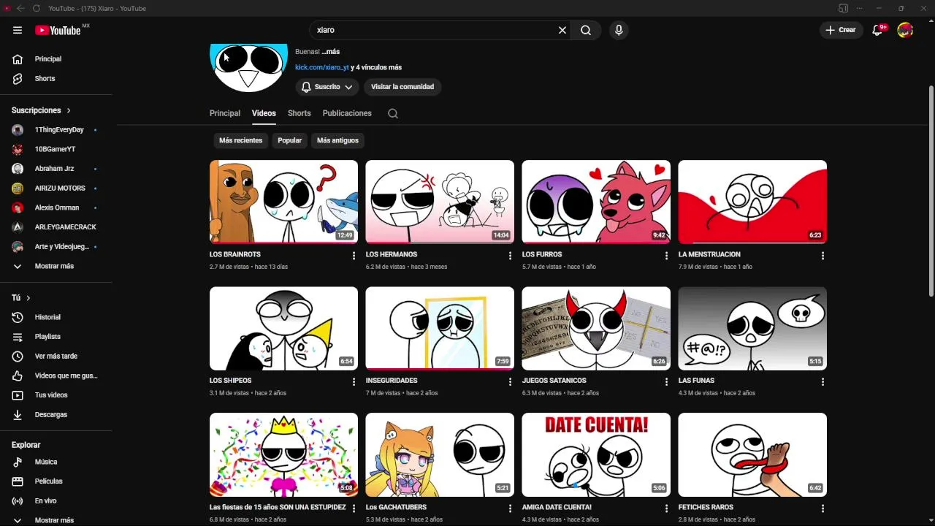The height and width of the screenshot is (526, 935).
Task: Open options for FETICHES RAROS video
Action: point(823,508)
